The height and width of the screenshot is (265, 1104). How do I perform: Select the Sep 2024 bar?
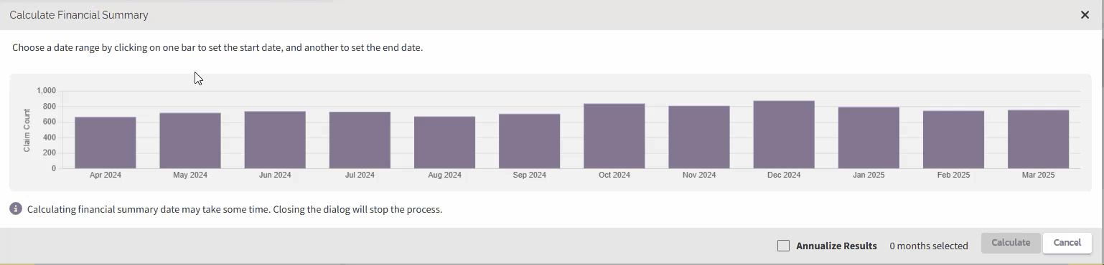click(x=529, y=141)
